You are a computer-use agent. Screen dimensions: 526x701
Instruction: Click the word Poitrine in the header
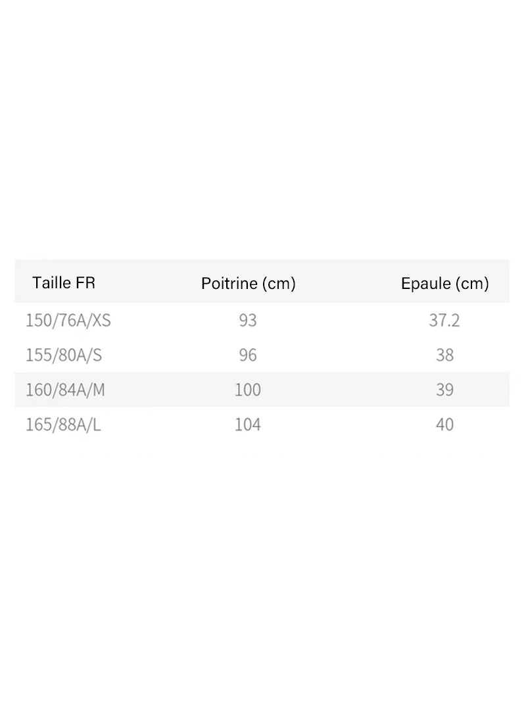click(229, 284)
